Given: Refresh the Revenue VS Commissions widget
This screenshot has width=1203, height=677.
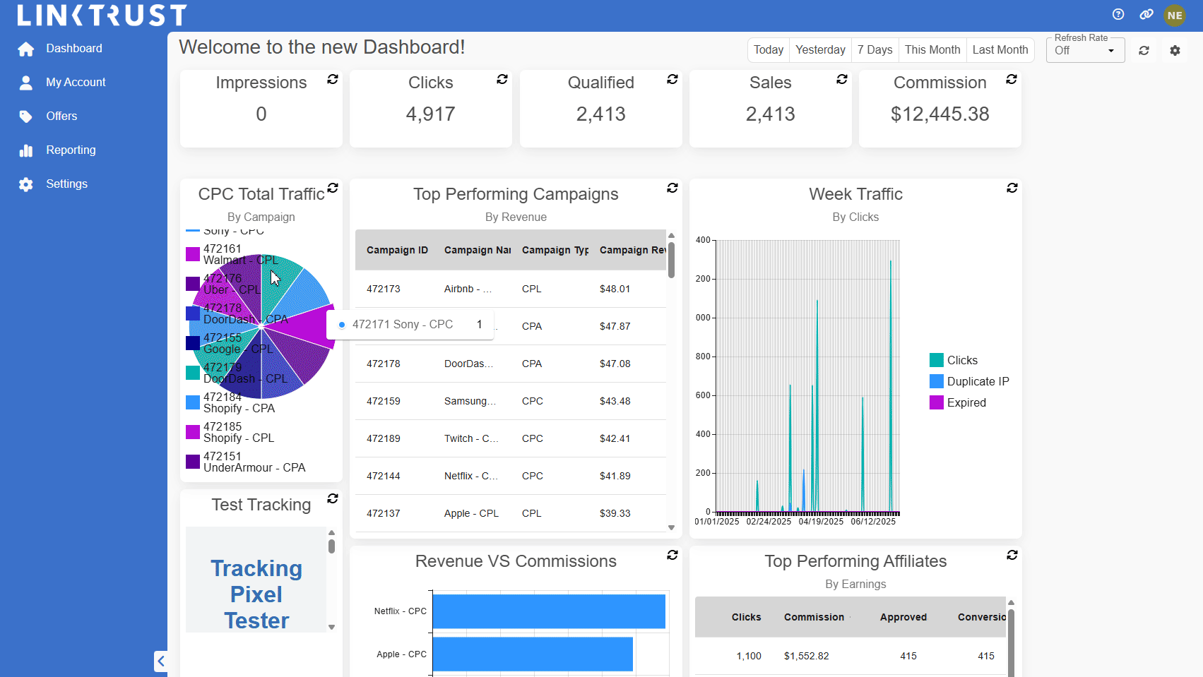Looking at the screenshot, I should (x=672, y=555).
